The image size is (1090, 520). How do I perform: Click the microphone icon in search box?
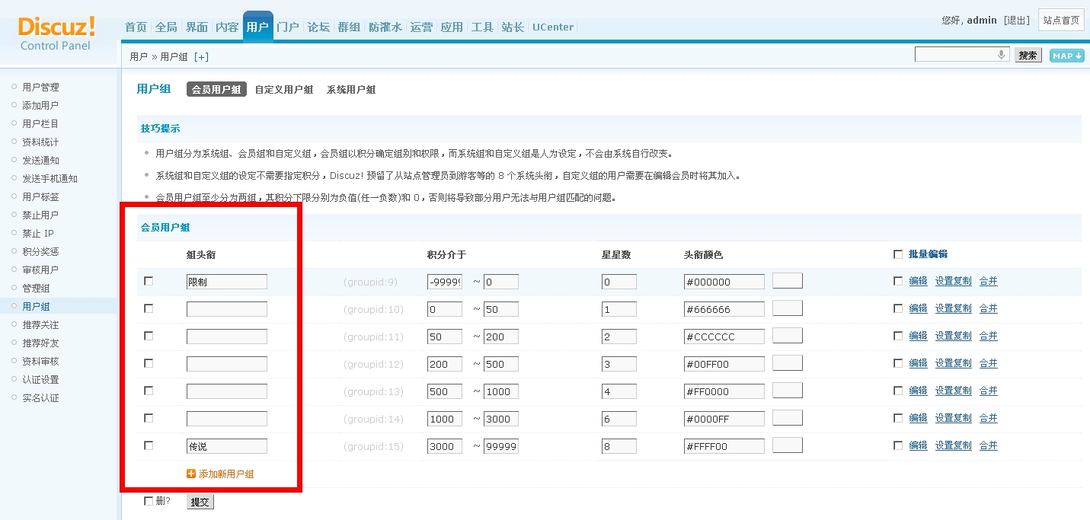(1001, 55)
